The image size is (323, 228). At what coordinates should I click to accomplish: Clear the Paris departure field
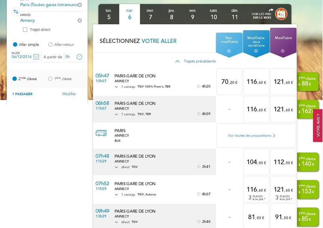point(80,5)
